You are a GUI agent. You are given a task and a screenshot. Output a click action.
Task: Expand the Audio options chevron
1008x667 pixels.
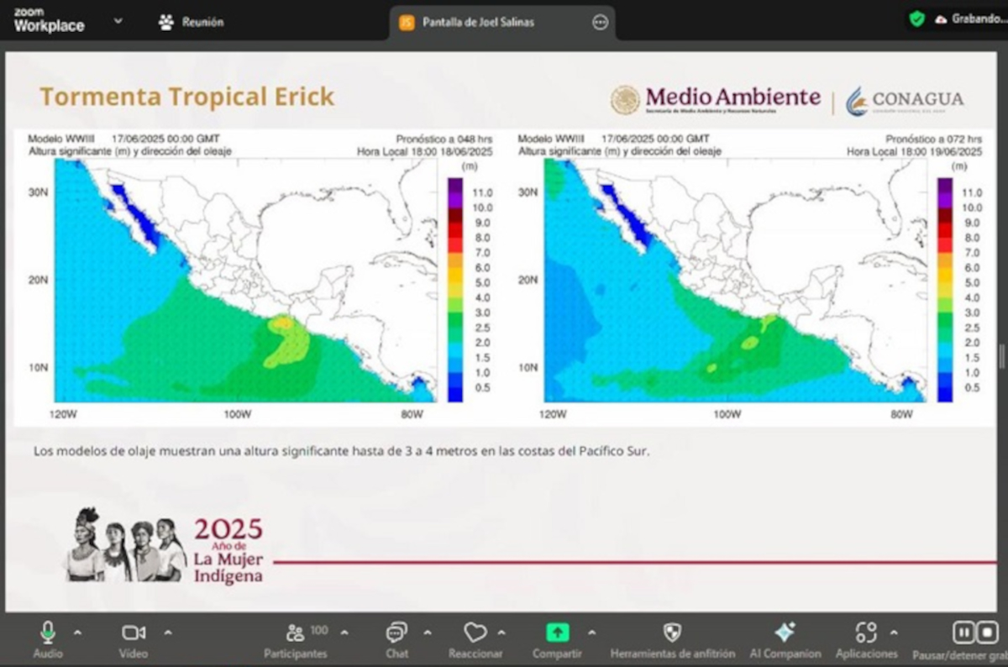[77, 633]
